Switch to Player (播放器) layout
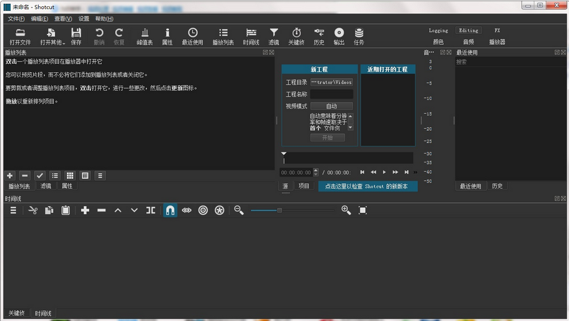The width and height of the screenshot is (569, 321). (497, 42)
